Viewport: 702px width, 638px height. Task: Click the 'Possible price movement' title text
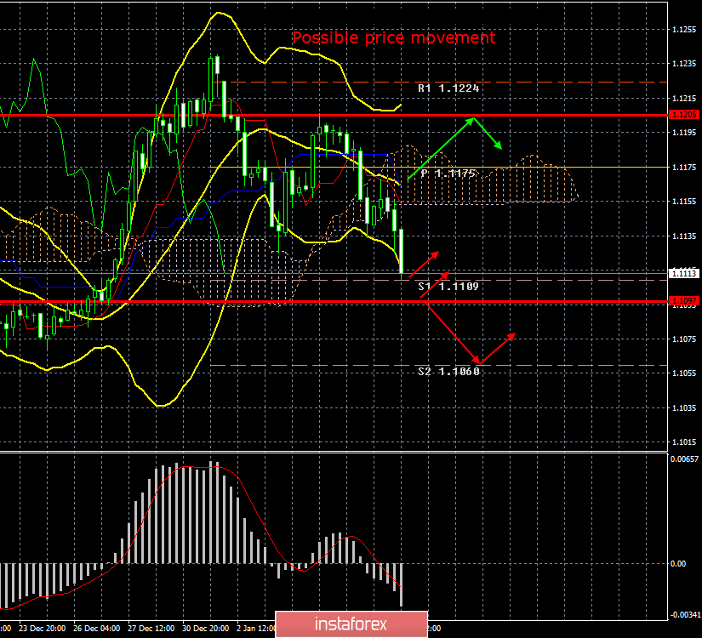click(393, 38)
